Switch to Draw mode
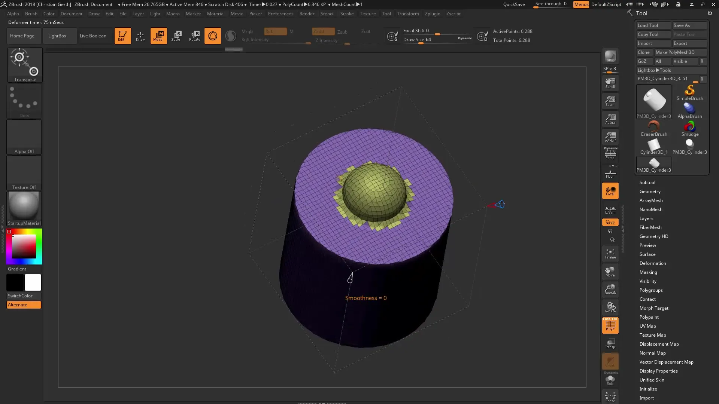The image size is (719, 404). point(140,36)
